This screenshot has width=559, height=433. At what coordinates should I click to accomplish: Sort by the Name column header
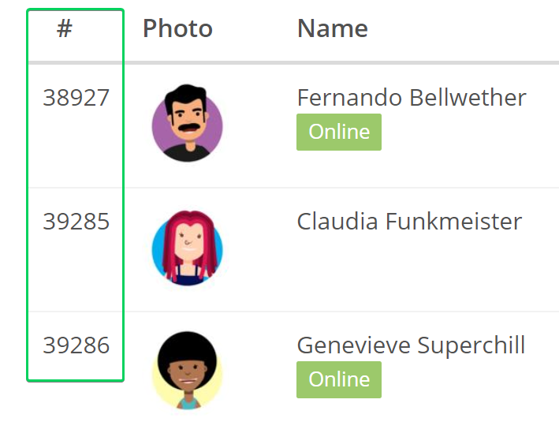click(332, 28)
